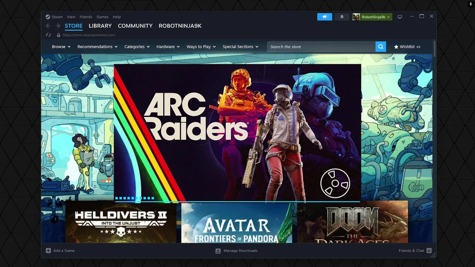Open the Categories dropdown
Viewport: 475px width, 267px height.
point(137,47)
